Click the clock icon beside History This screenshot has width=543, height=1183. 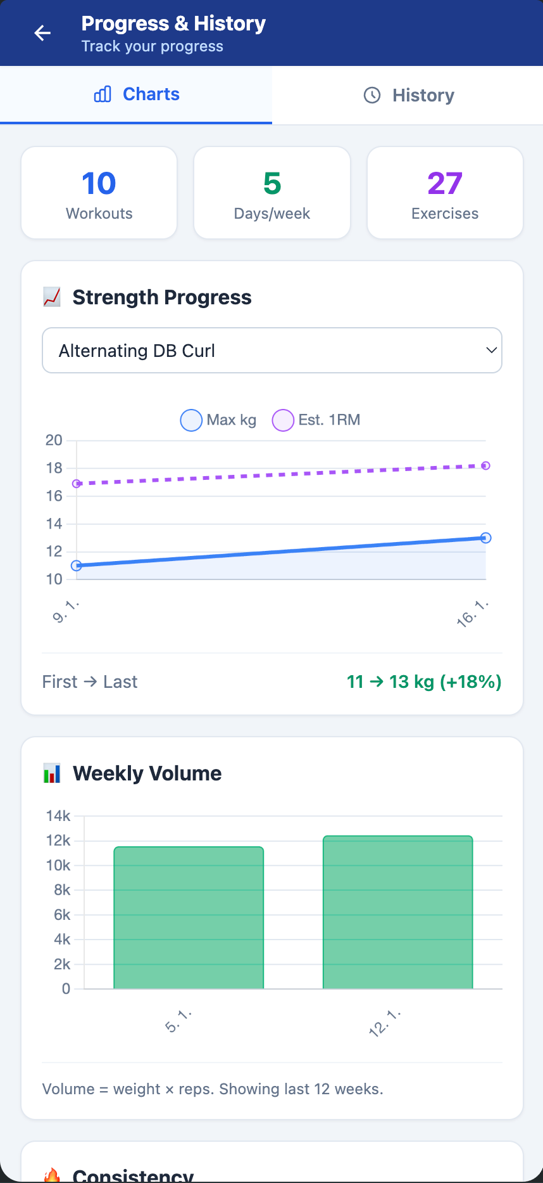tap(371, 94)
